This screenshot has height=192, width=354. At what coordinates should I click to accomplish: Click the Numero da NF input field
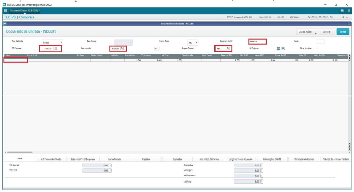click(258, 41)
